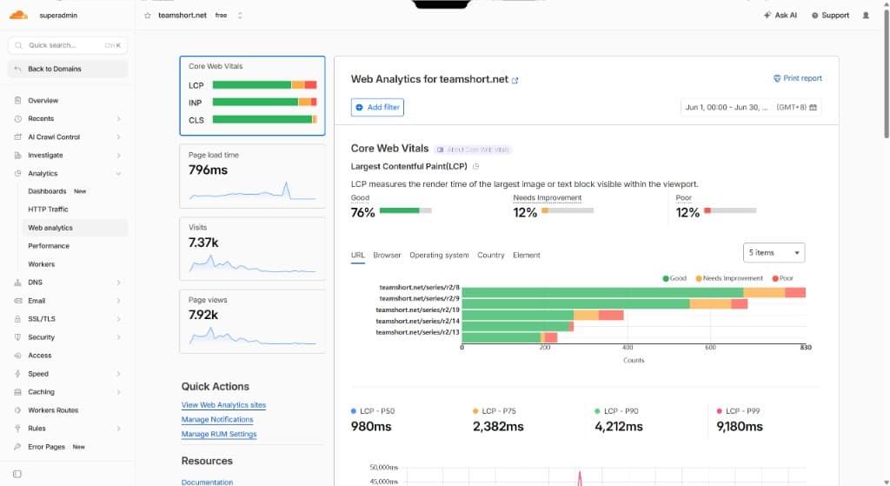Collapse the Analytics section chevron
The image size is (890, 486).
coord(118,173)
